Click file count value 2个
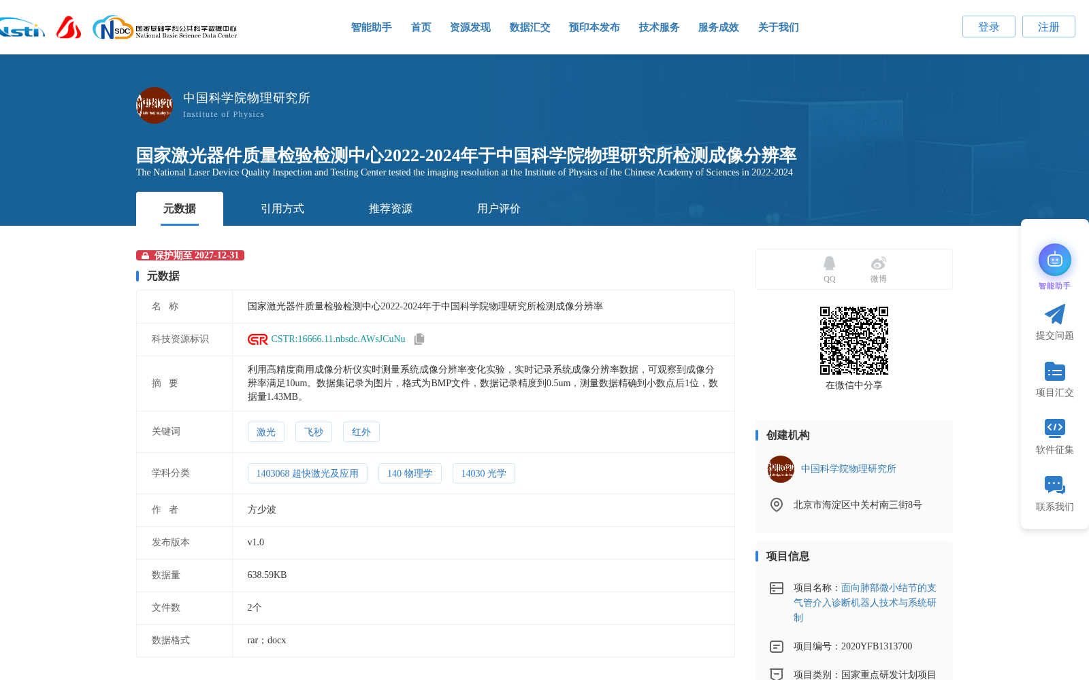The width and height of the screenshot is (1089, 680). click(255, 608)
